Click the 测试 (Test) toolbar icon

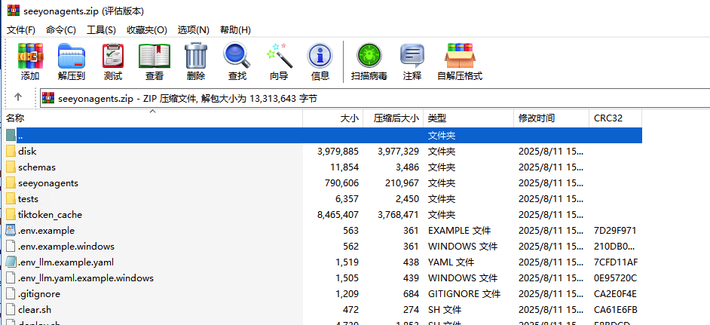click(x=113, y=56)
